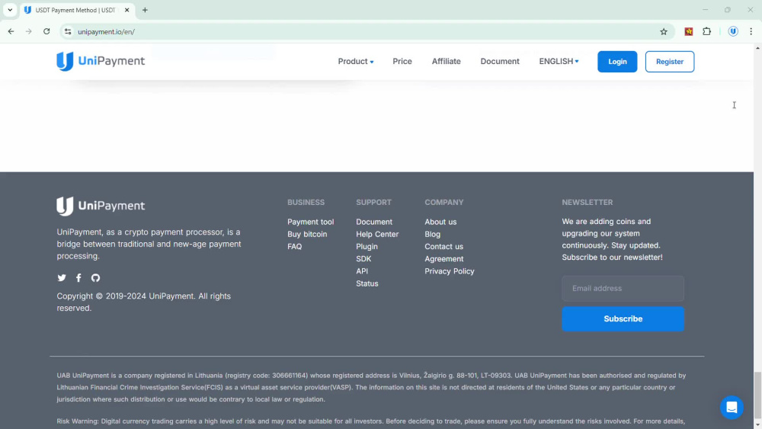Bookmark this page with star icon
The height and width of the screenshot is (429, 762).
664,31
